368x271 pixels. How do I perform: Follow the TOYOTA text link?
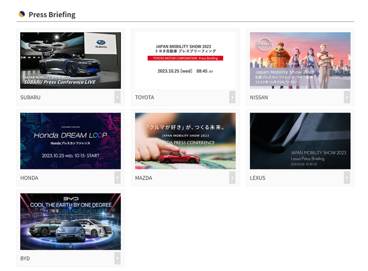click(x=144, y=97)
